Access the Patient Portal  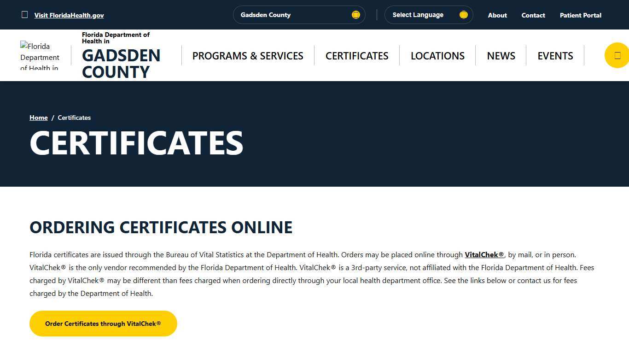click(x=580, y=15)
